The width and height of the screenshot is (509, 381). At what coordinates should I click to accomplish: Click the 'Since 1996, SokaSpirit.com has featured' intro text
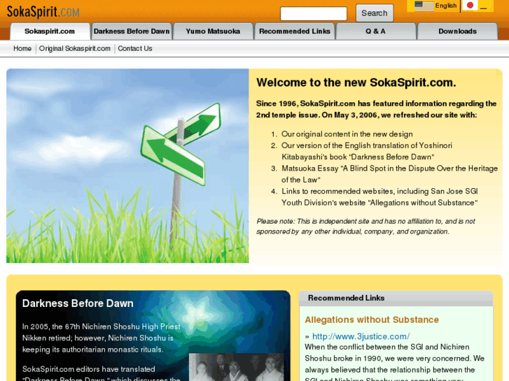376,109
